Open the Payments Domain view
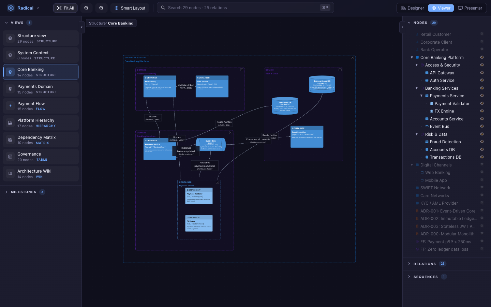The width and height of the screenshot is (491, 307). (41, 89)
